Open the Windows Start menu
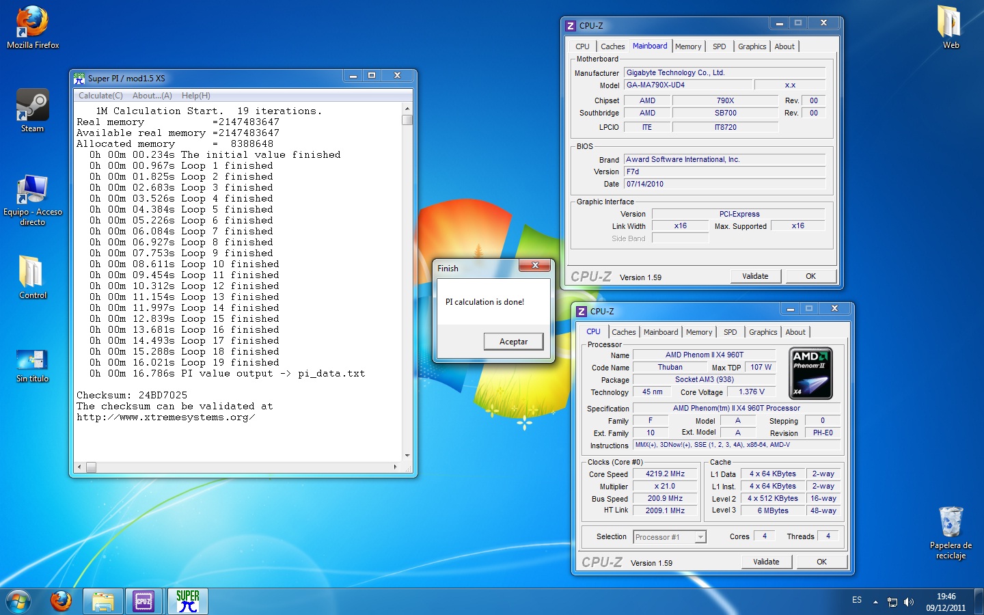 18,601
